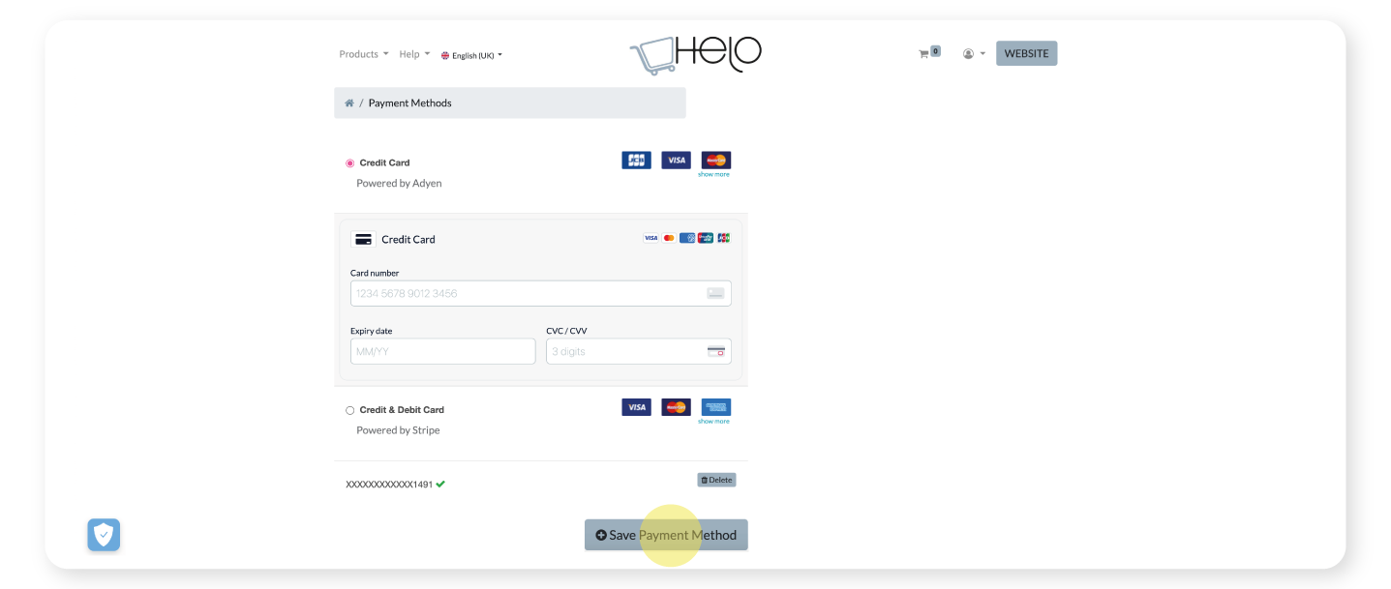Open the user account icon menu

[969, 54]
